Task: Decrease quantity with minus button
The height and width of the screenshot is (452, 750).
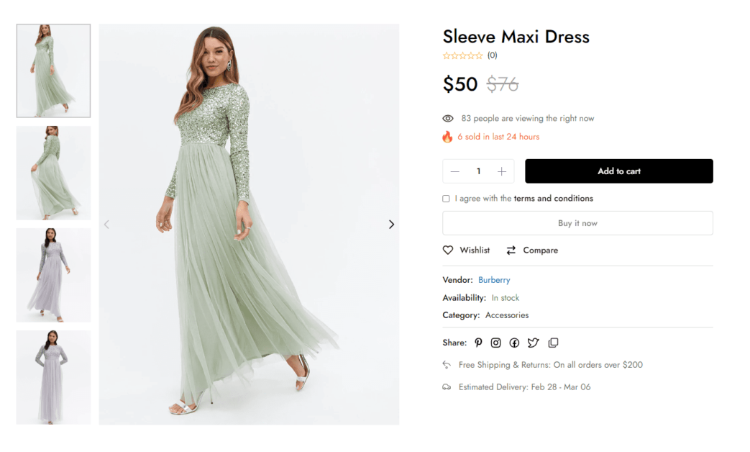Action: (x=454, y=171)
